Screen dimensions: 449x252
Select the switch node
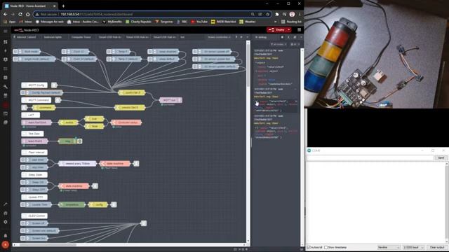click(68, 122)
